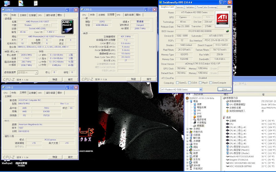
Task: Click the 網路 globe icon in EVEREST tree
Action: point(191,147)
